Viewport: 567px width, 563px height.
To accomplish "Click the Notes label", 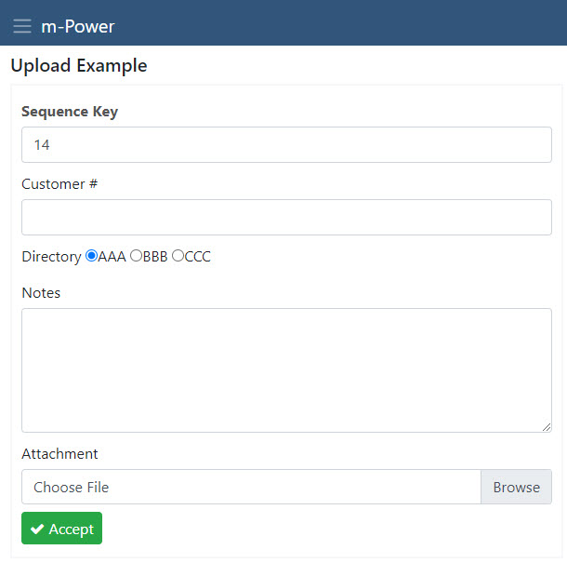I will [x=41, y=293].
